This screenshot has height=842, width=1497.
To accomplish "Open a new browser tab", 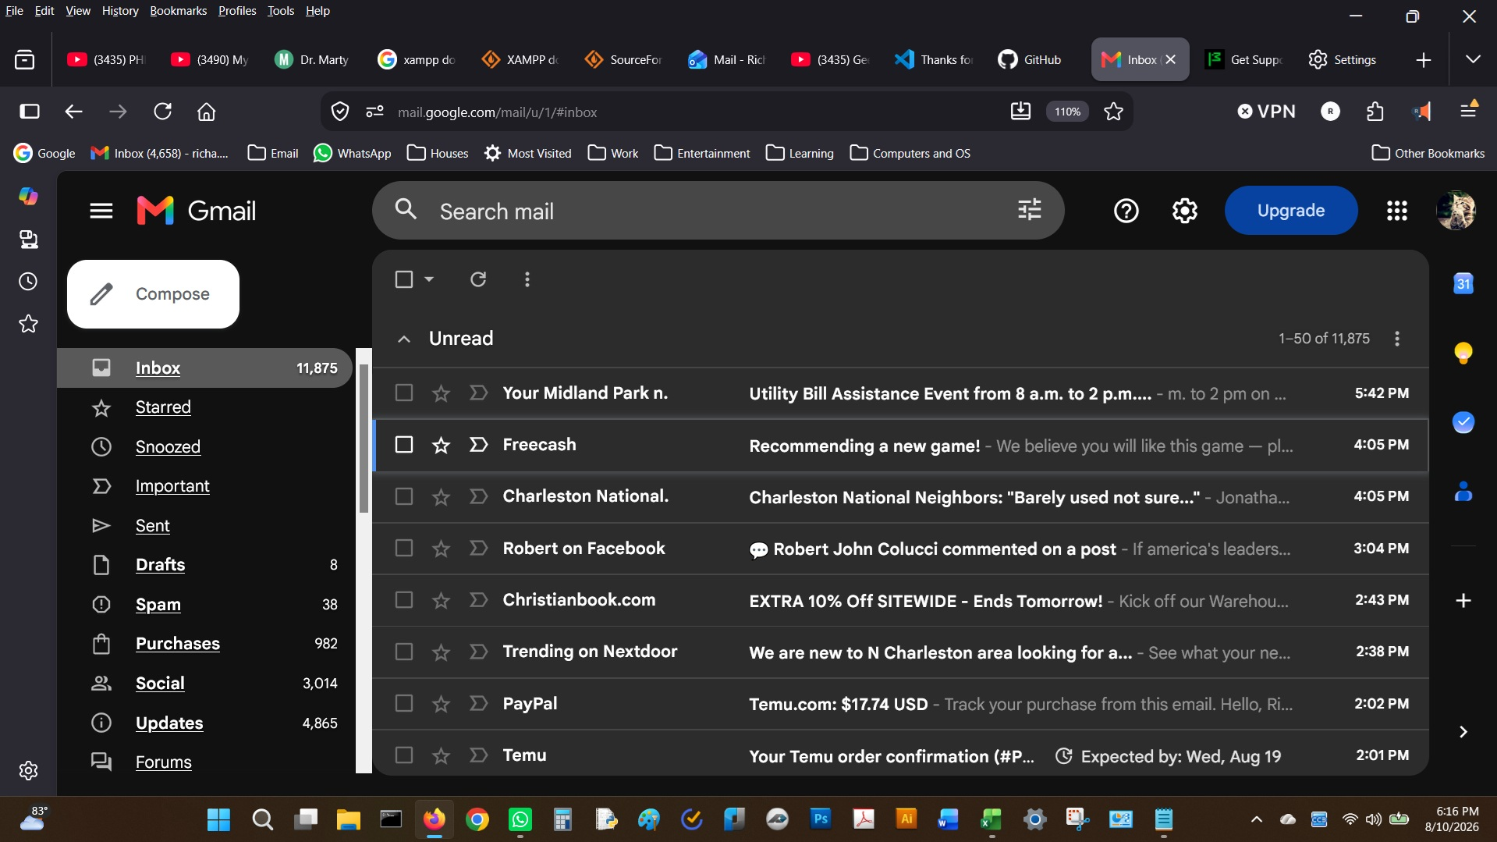I will tap(1423, 60).
